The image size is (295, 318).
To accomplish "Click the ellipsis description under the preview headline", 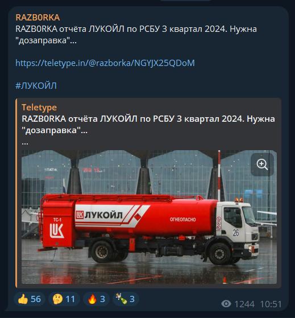I will 25,143.
